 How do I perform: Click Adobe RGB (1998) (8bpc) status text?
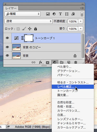tap(33, 127)
